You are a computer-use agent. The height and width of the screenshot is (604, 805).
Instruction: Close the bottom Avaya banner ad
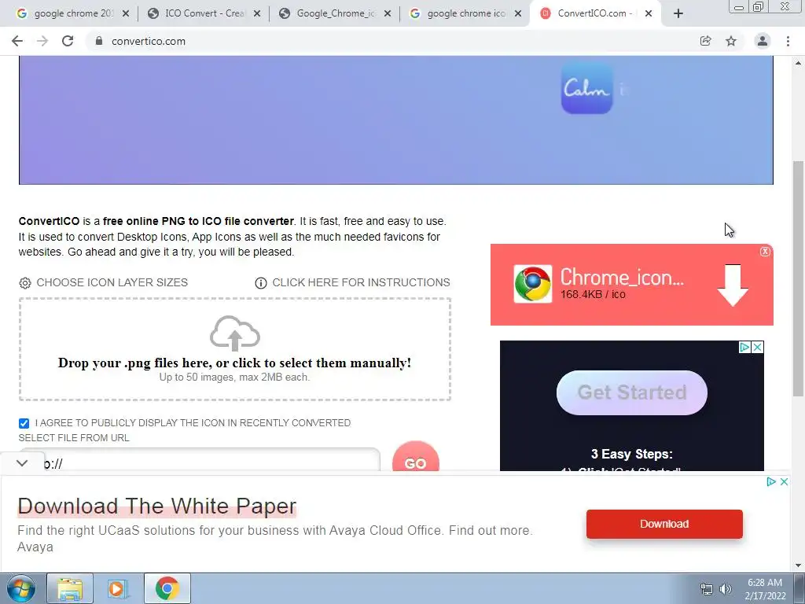784,482
